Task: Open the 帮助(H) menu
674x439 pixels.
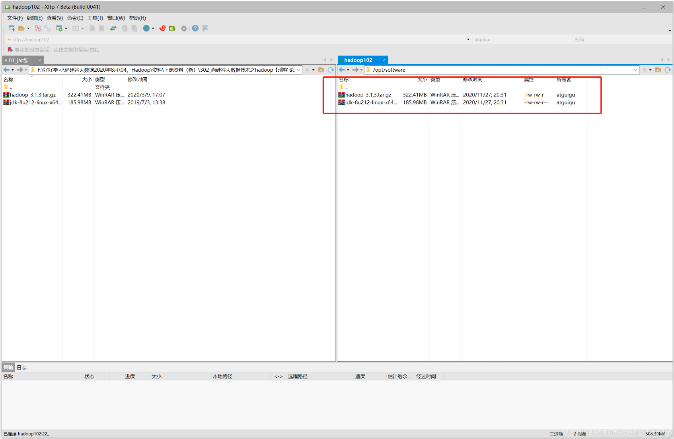Action: [138, 18]
